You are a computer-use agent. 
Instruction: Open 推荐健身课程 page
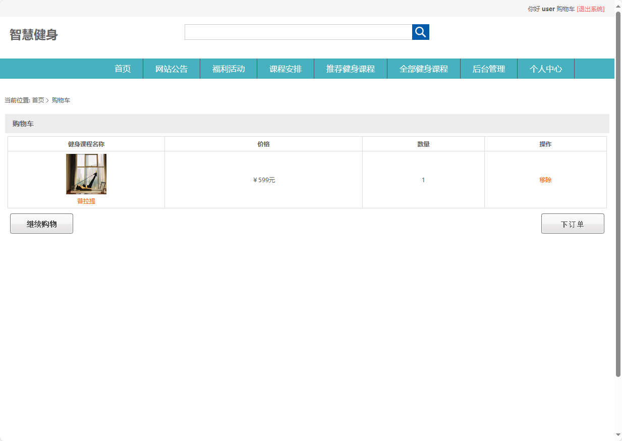pos(351,69)
